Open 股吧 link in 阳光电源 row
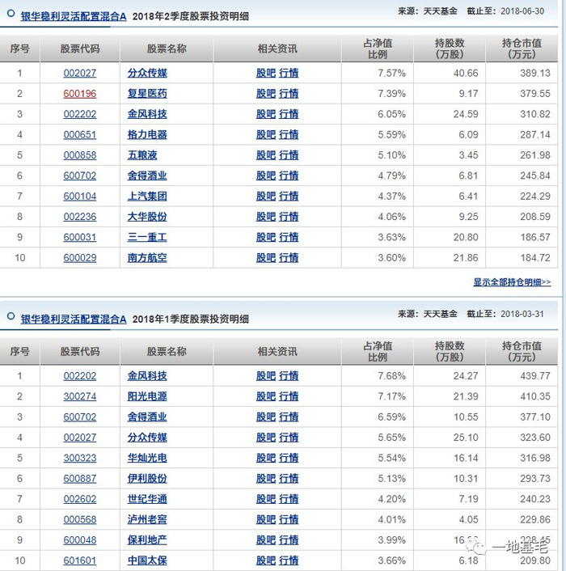Viewport: 566px width, 571px height. point(266,396)
